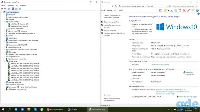Open the VK app from the taskbar
Image resolution: width=200 pixels, height=112 pixels.
[x=23, y=109]
